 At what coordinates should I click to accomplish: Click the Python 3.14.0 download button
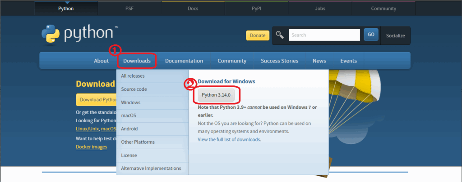216,95
